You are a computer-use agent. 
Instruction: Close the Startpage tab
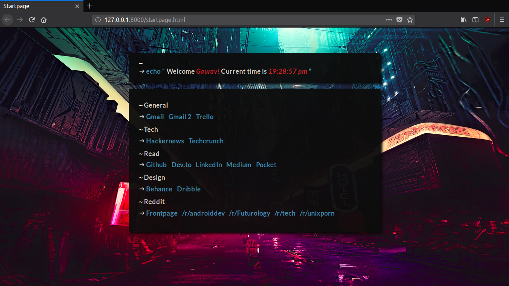tap(77, 6)
